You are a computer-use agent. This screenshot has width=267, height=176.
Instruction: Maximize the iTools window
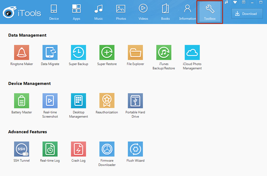tap(261, 2)
